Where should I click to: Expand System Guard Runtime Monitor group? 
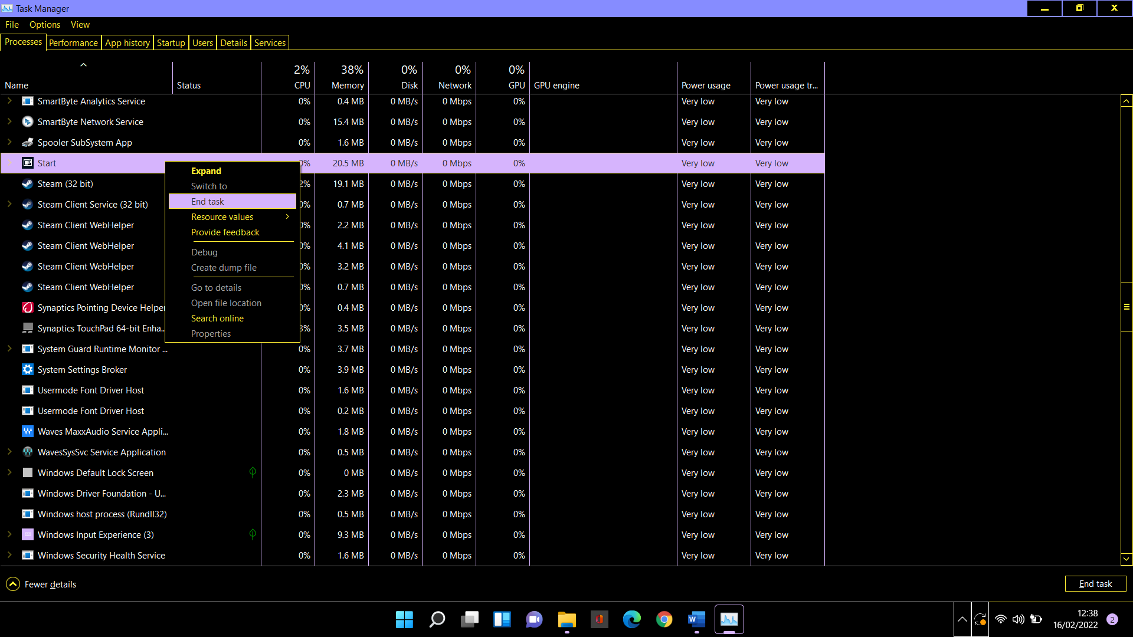9,349
